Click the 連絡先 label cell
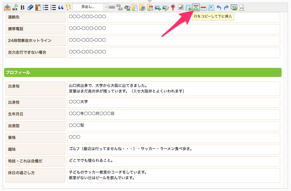This screenshot has width=291, height=191. click(35, 17)
